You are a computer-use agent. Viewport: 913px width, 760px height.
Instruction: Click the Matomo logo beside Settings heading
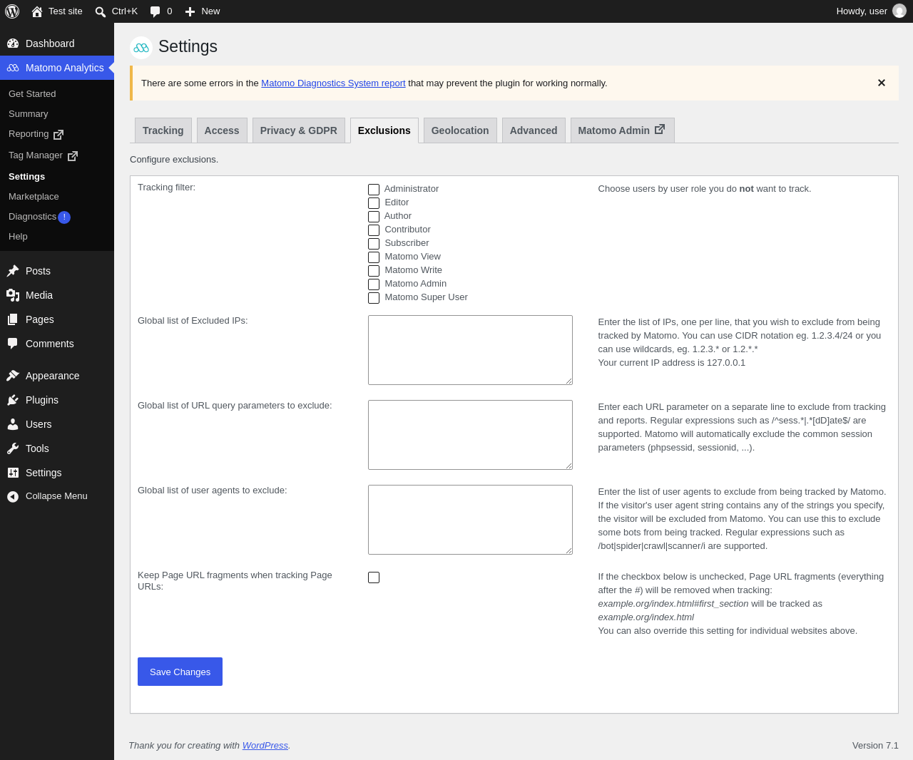141,48
